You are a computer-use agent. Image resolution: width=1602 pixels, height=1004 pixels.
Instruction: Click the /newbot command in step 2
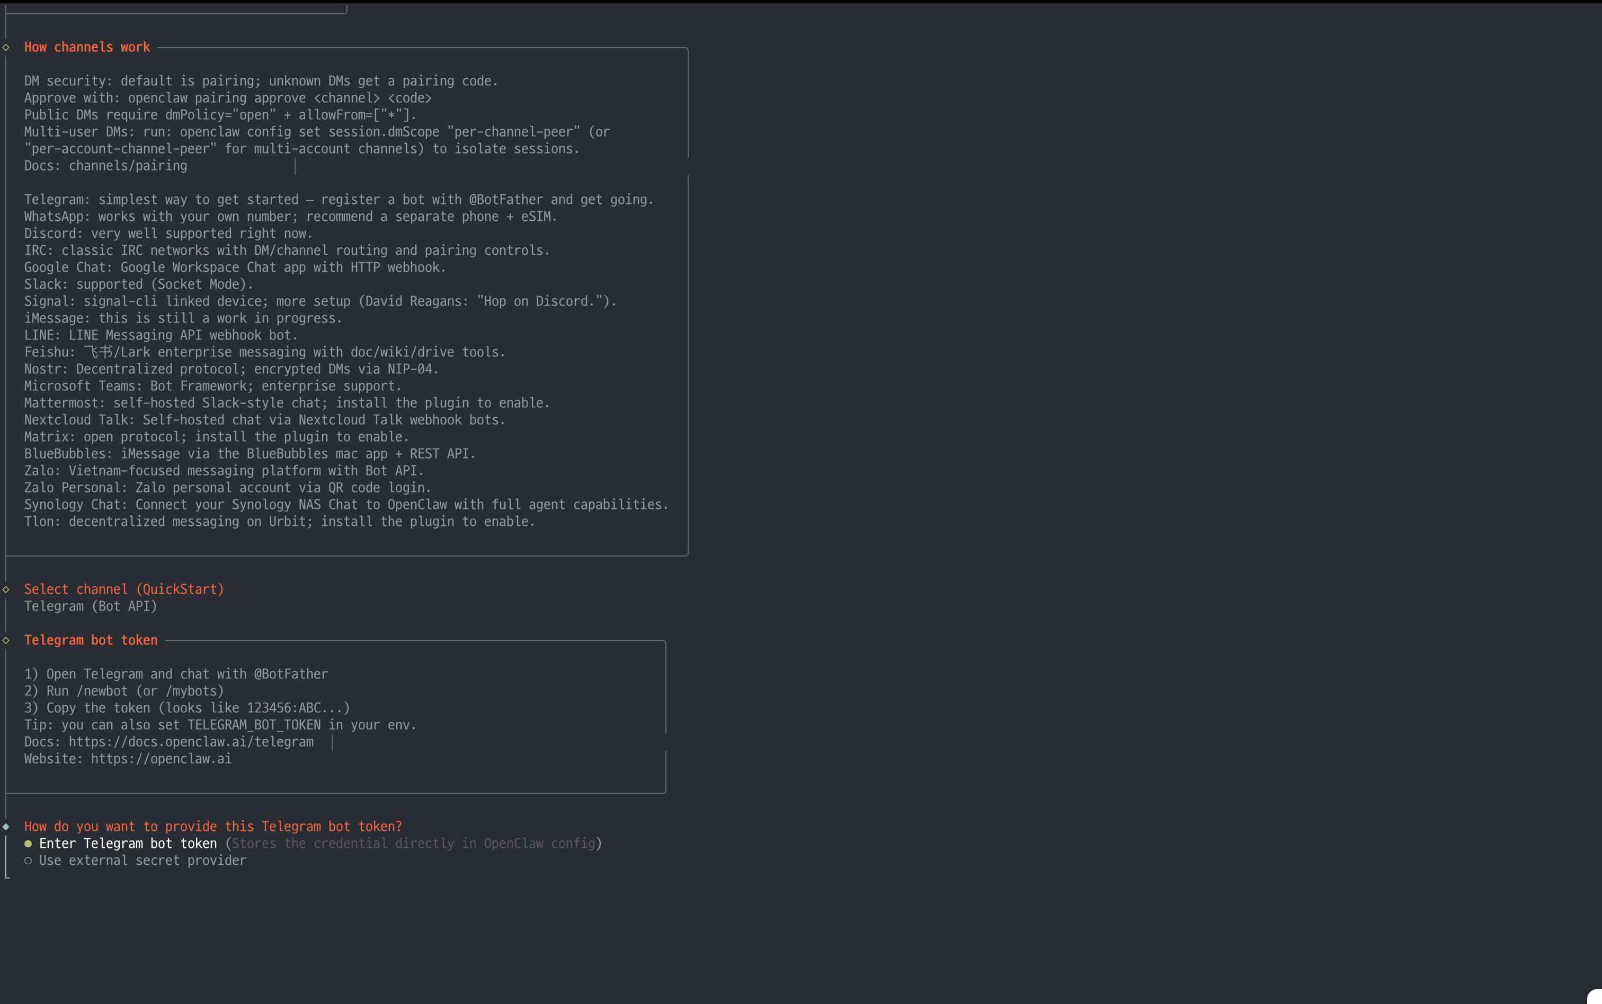pos(102,691)
